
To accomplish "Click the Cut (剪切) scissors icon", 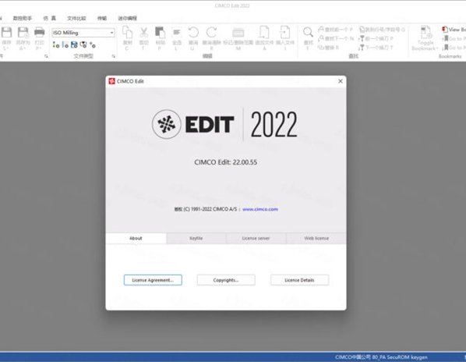I will [x=144, y=33].
